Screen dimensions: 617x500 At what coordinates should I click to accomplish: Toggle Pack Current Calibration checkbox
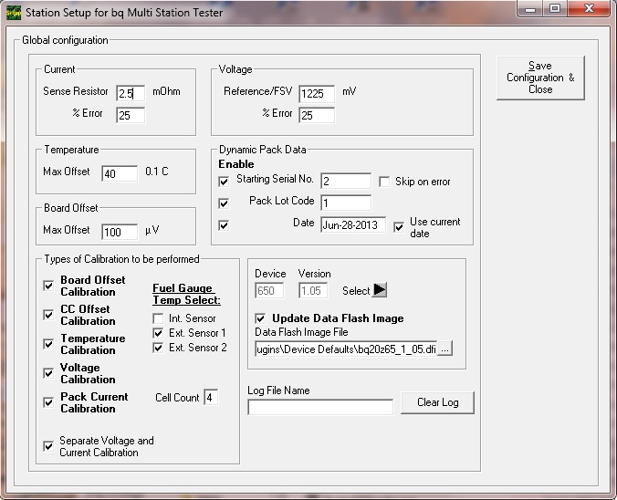(x=48, y=402)
